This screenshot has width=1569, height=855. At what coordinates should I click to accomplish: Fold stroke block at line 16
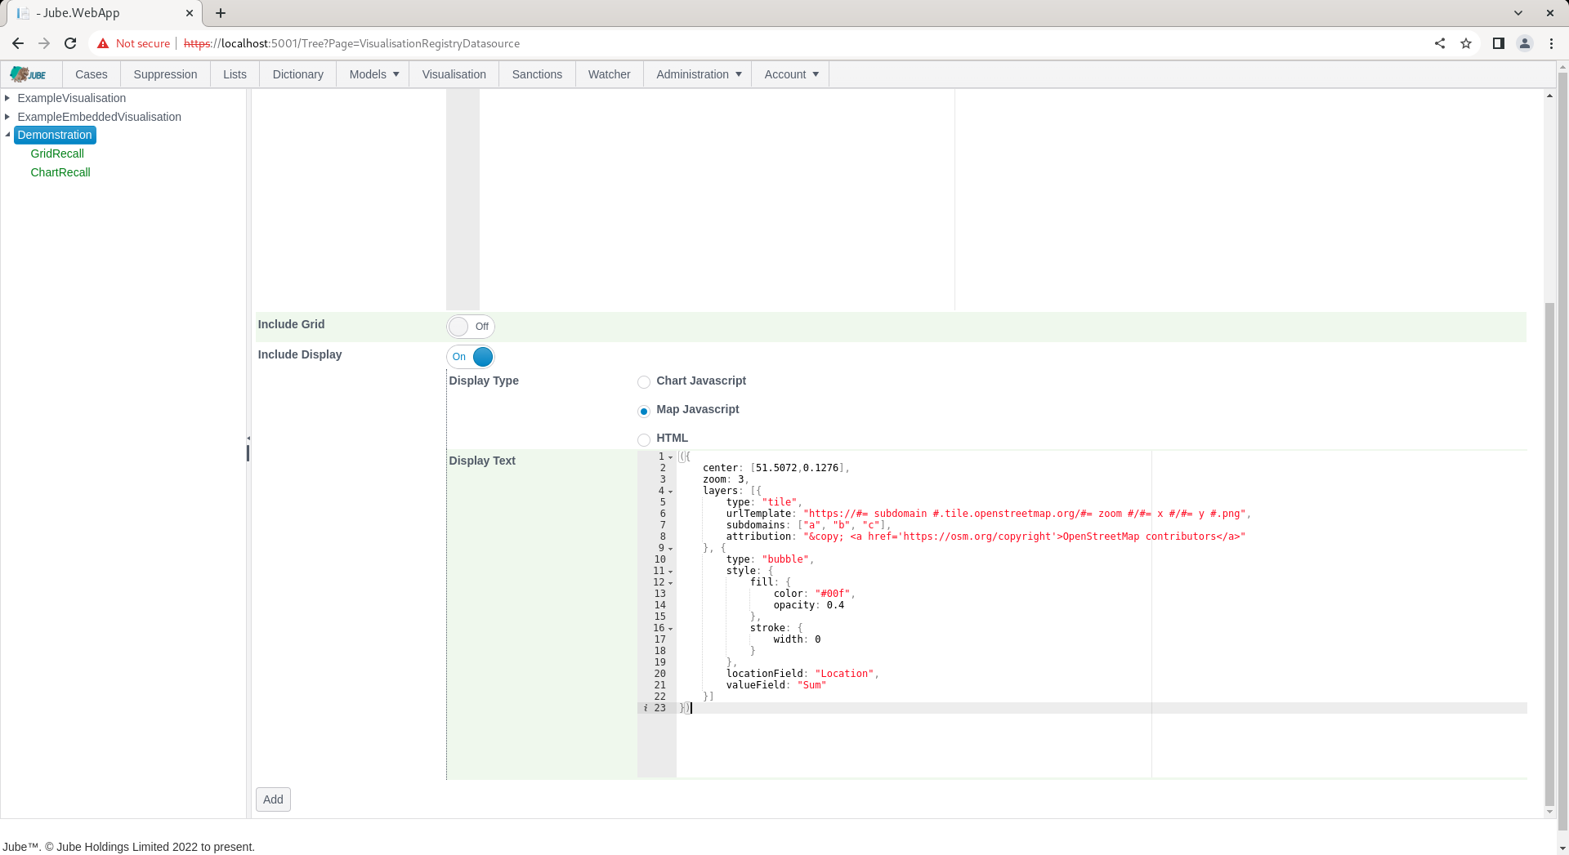671,629
